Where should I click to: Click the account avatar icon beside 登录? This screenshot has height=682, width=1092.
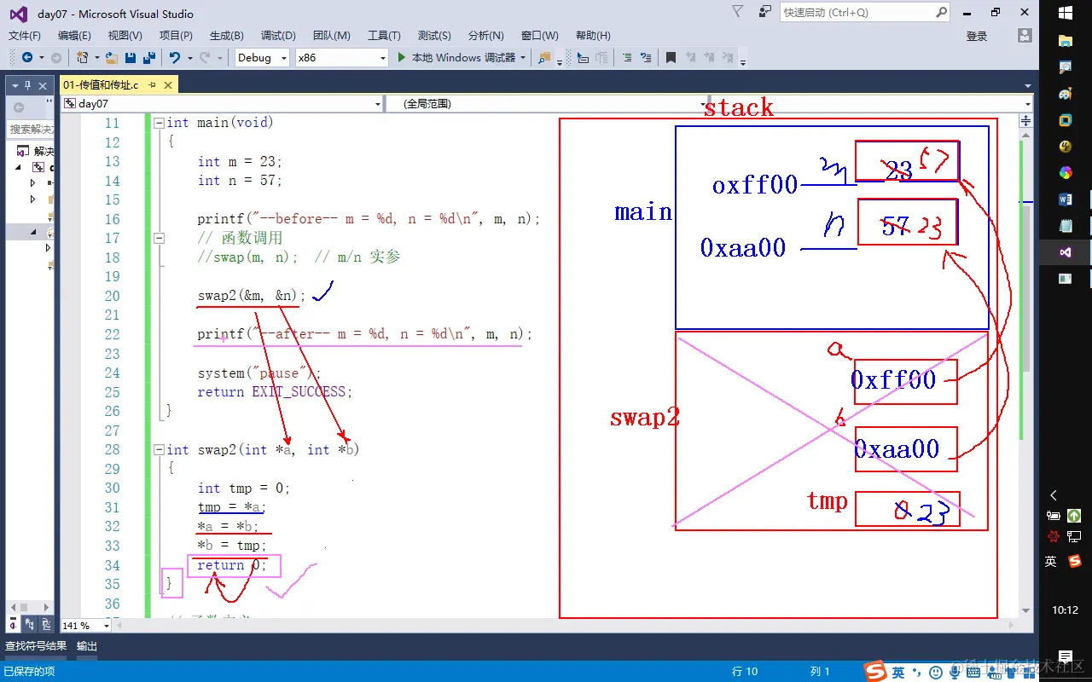point(1025,35)
